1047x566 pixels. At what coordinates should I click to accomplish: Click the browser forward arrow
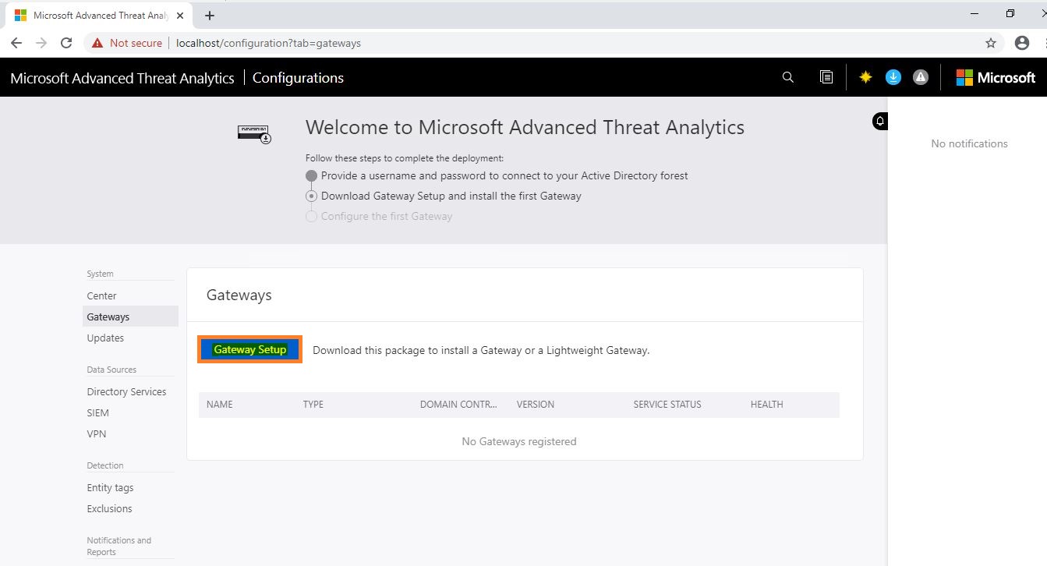click(41, 43)
